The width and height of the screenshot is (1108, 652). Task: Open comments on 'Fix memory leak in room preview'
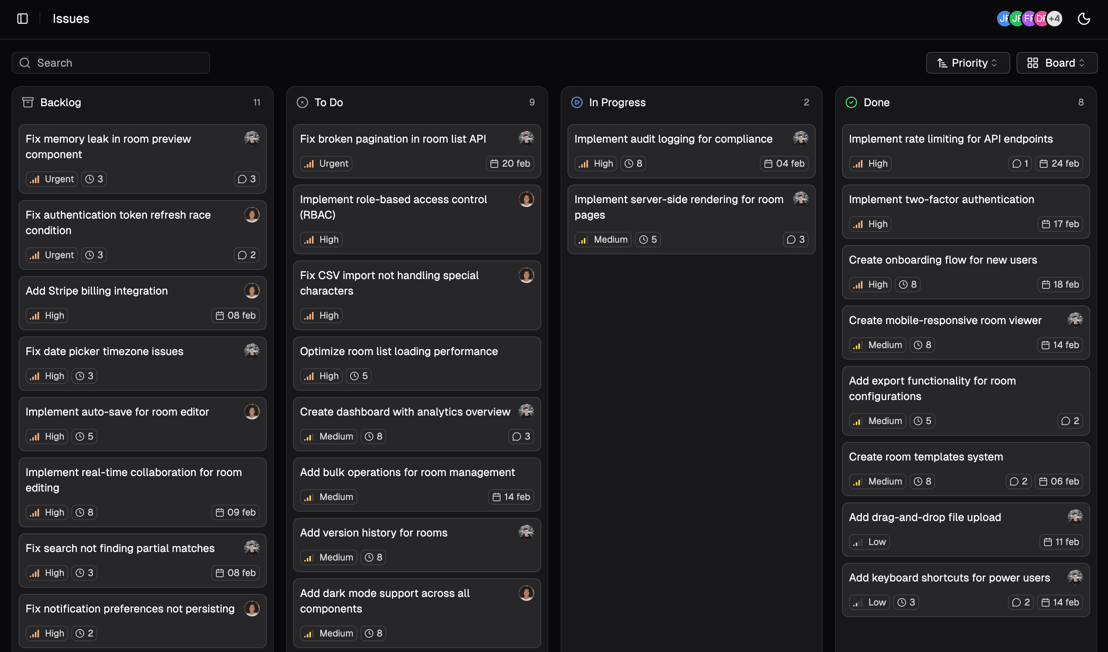click(x=246, y=179)
